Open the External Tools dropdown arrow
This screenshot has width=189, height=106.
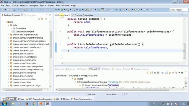(x=71, y=10)
